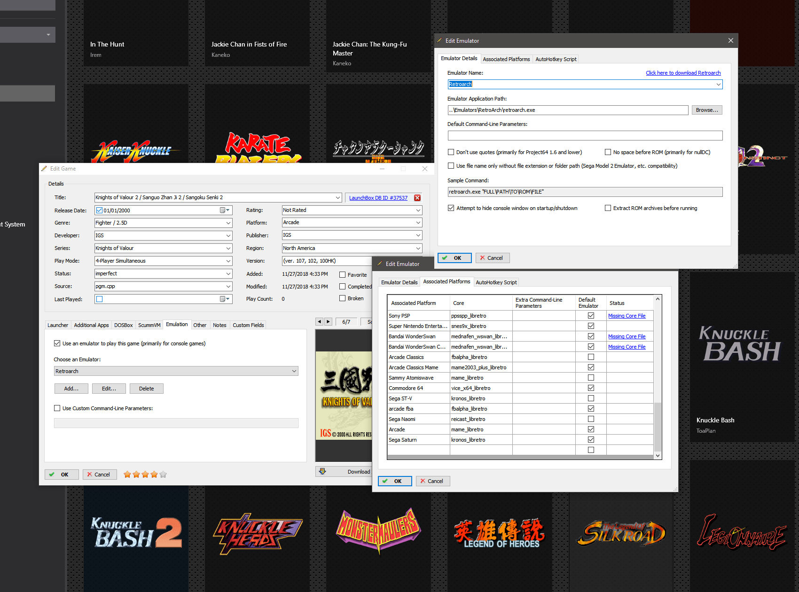Toggle default emulator for Sega Naomi row
Screen dimensions: 799x592
click(591, 419)
